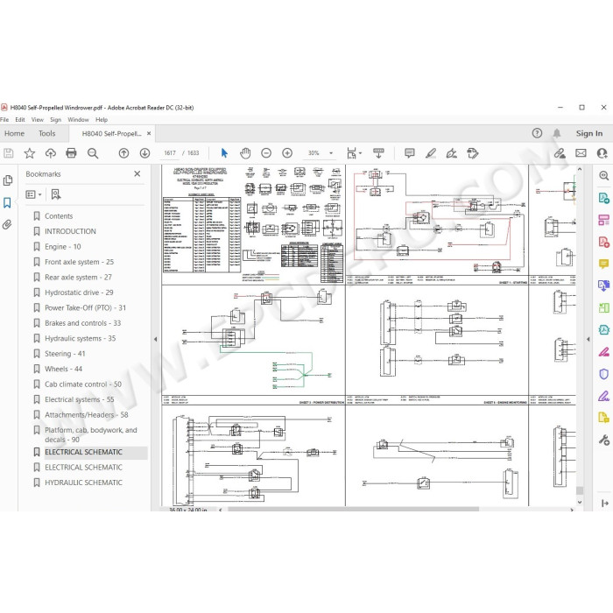The height and width of the screenshot is (613, 613).
Task: Open the Help question mark icon
Action: pos(537,133)
